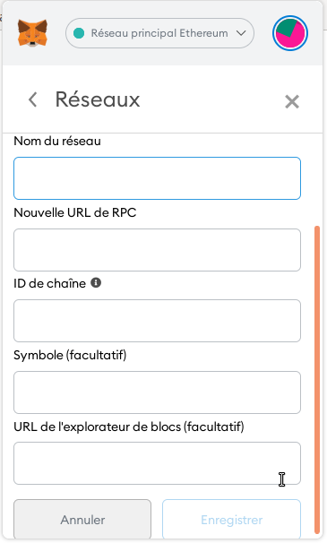This screenshot has width=327, height=543.
Task: Click the Annuler button
Action: pyautogui.click(x=82, y=520)
